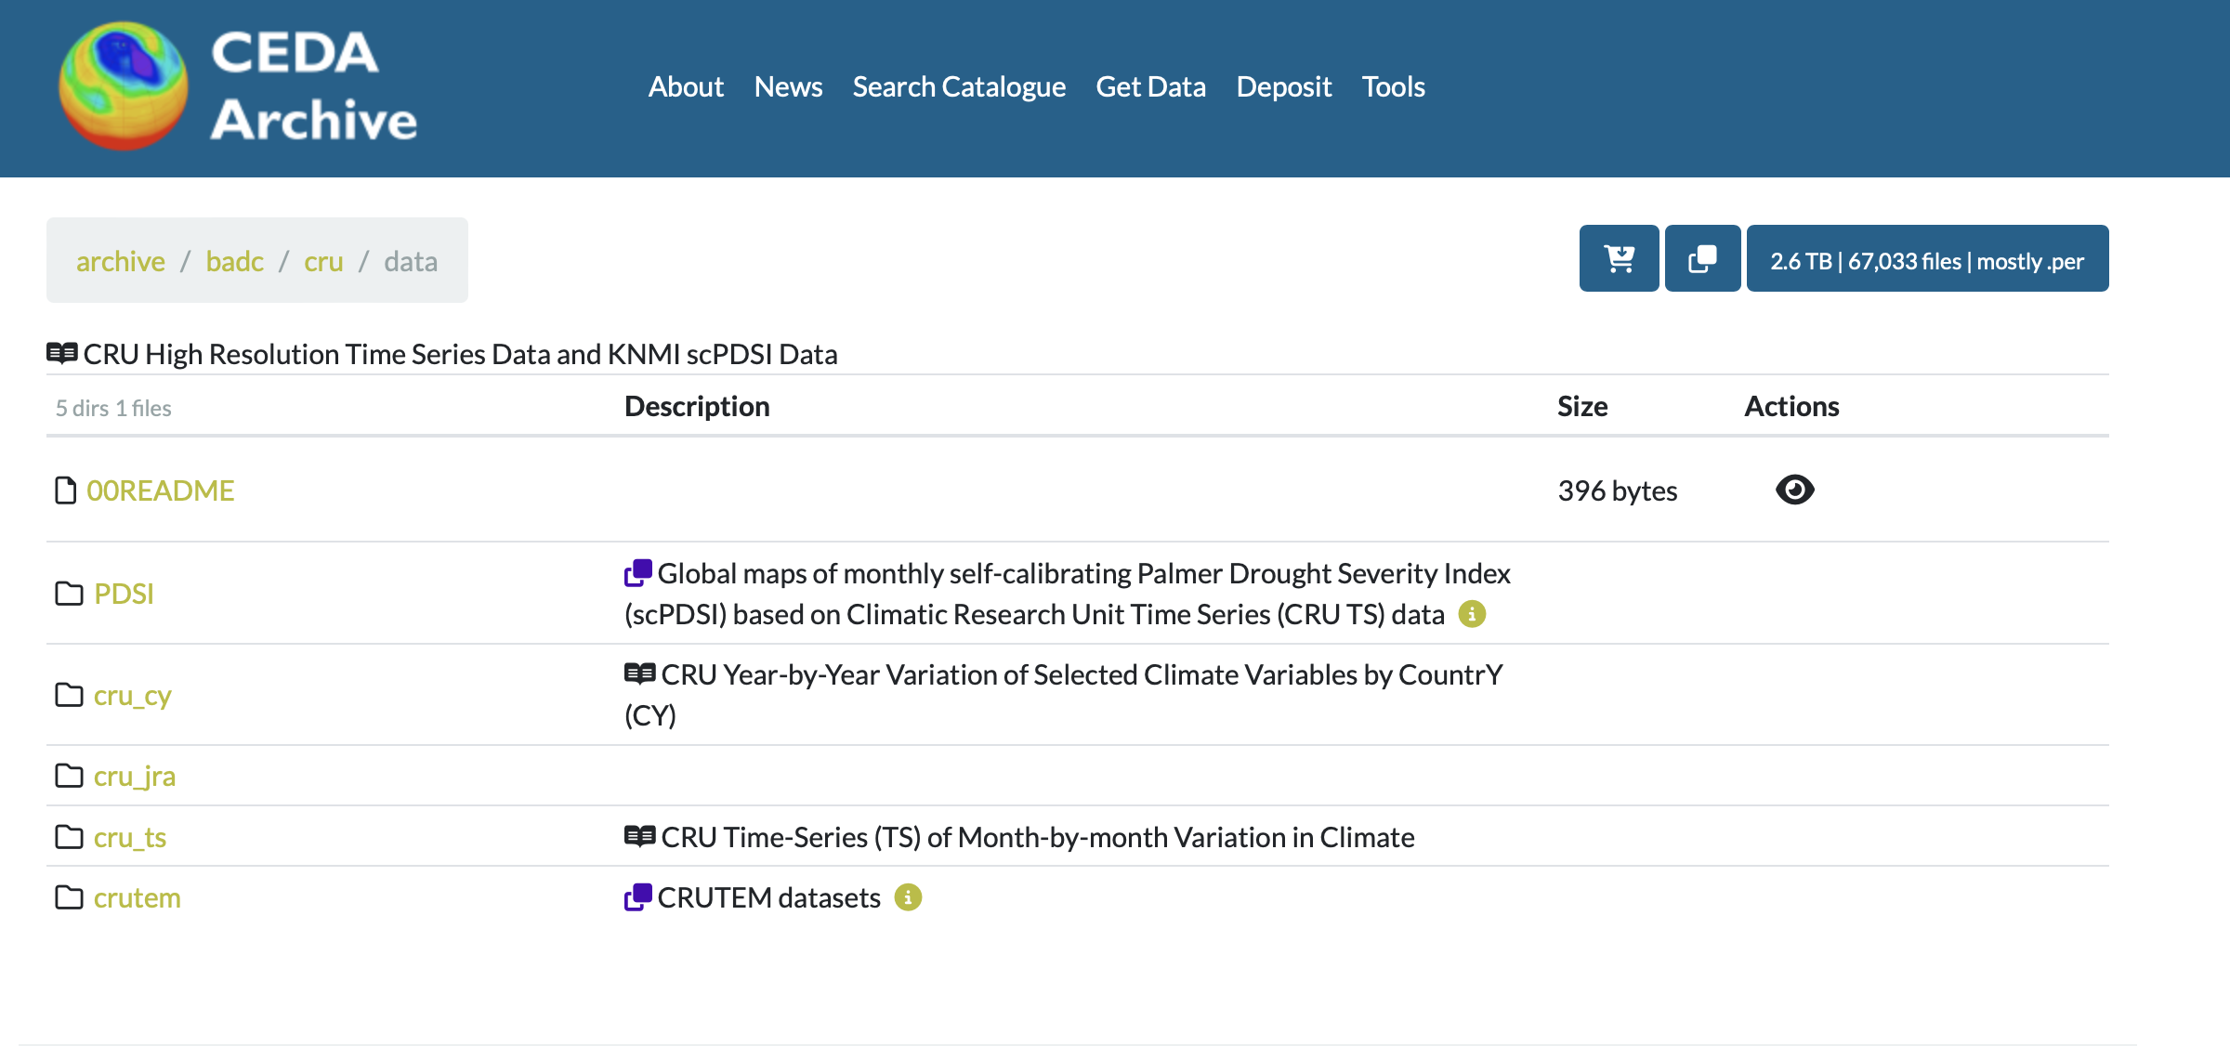
Task: Click the CRUTEM datasets info icon
Action: tap(908, 897)
